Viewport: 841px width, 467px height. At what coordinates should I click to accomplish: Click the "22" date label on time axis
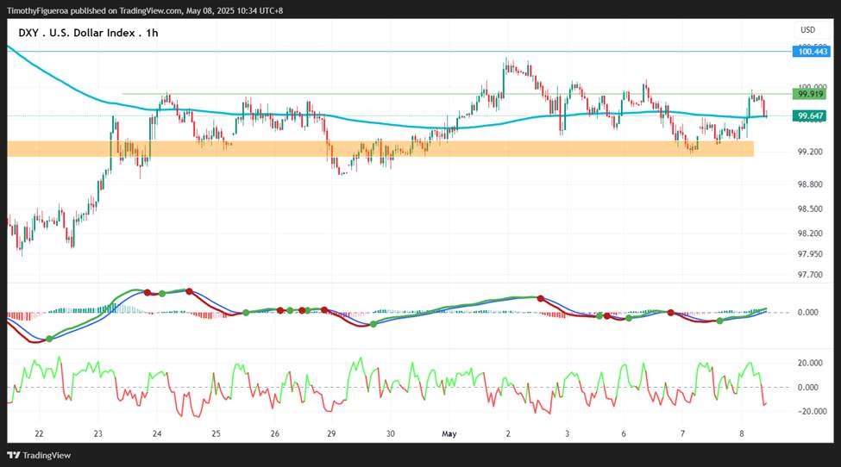[39, 433]
